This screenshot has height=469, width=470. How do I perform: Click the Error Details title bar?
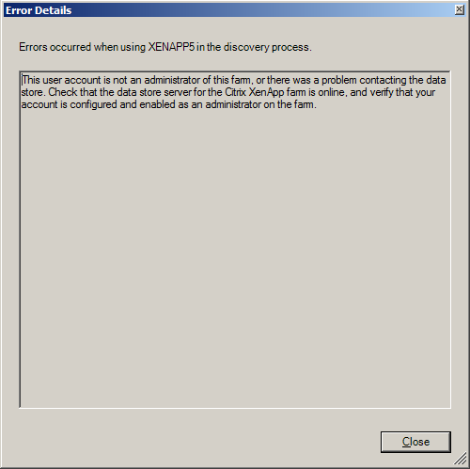[228, 10]
